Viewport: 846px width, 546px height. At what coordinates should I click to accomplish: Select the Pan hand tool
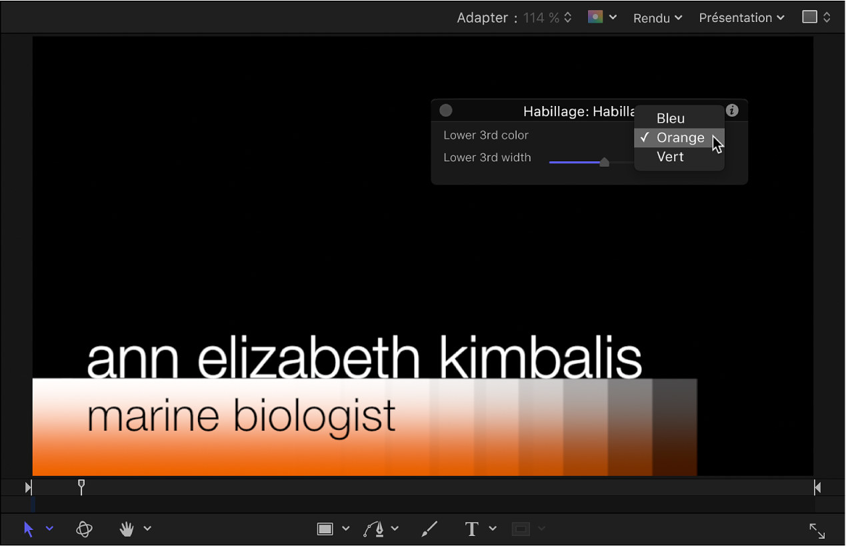coord(127,529)
